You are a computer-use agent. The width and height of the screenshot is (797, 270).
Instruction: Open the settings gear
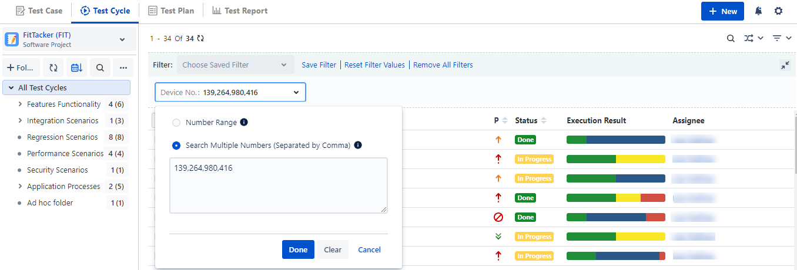coord(778,11)
